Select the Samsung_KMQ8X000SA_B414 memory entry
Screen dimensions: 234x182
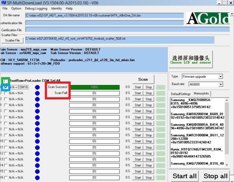pyautogui.click(x=197, y=126)
